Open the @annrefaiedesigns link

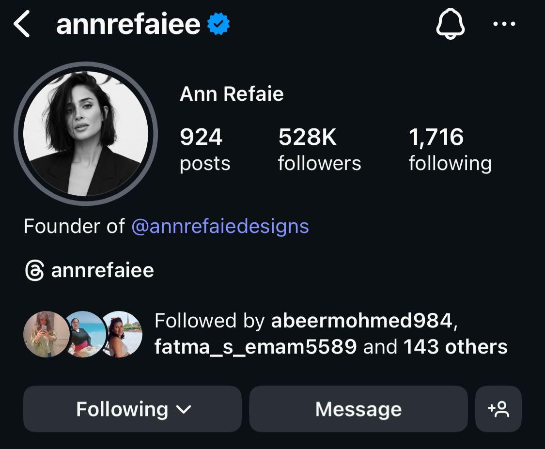pyautogui.click(x=220, y=226)
